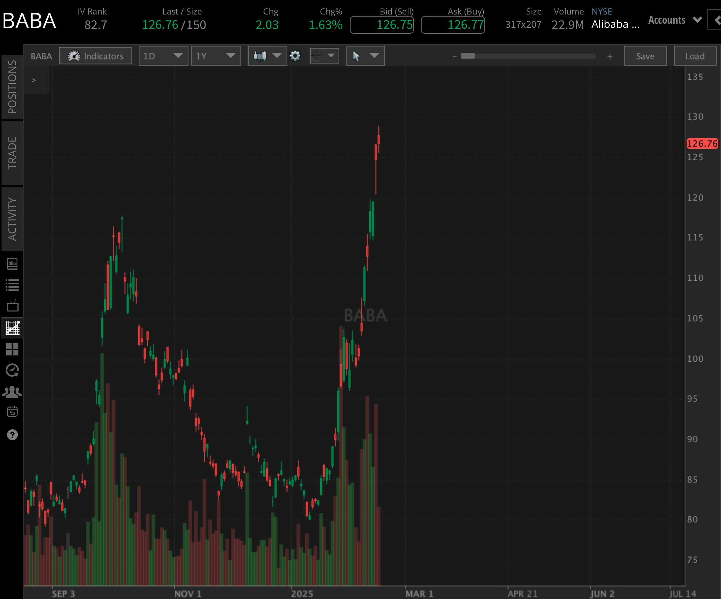The height and width of the screenshot is (599, 721).
Task: Select the chart icon in sidebar
Action: point(12,328)
